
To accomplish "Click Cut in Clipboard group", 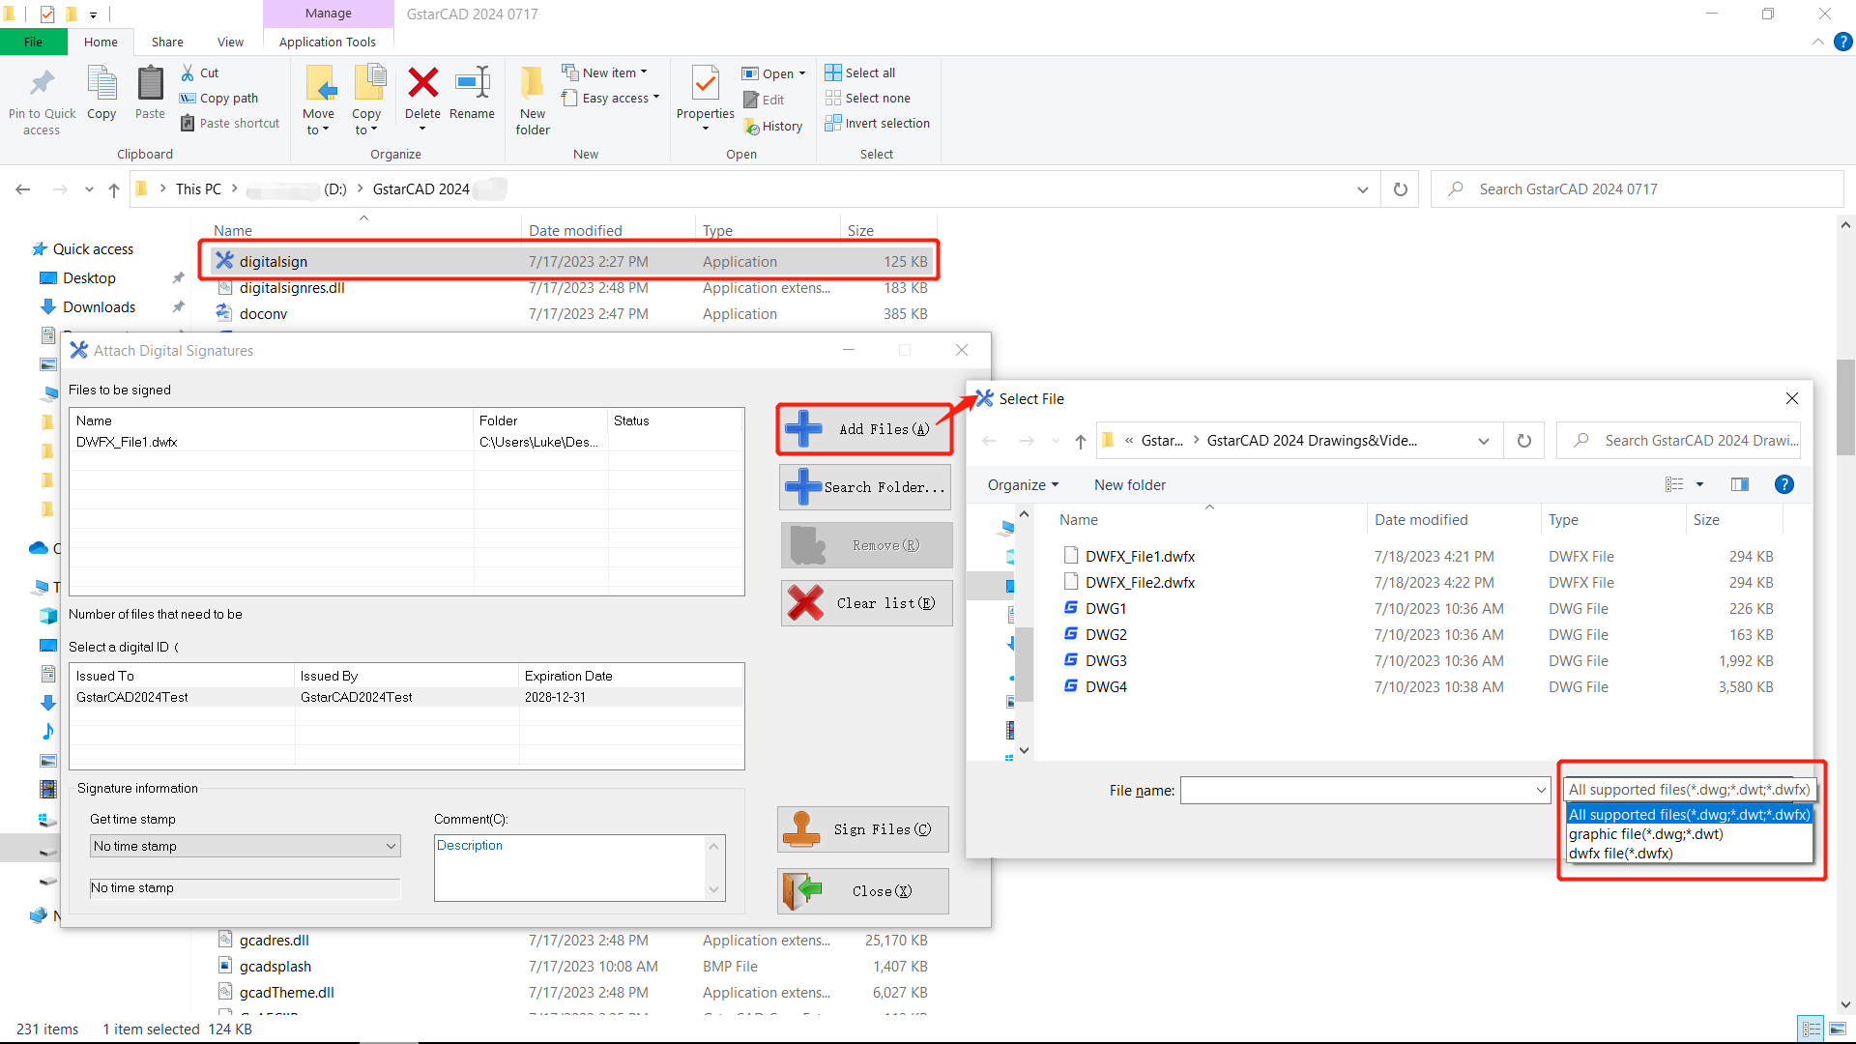I will click(x=200, y=72).
